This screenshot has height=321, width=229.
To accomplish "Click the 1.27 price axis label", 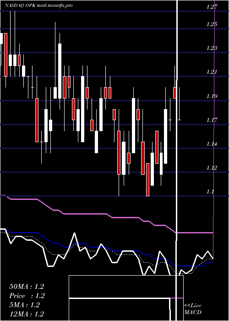I will click(212, 7).
